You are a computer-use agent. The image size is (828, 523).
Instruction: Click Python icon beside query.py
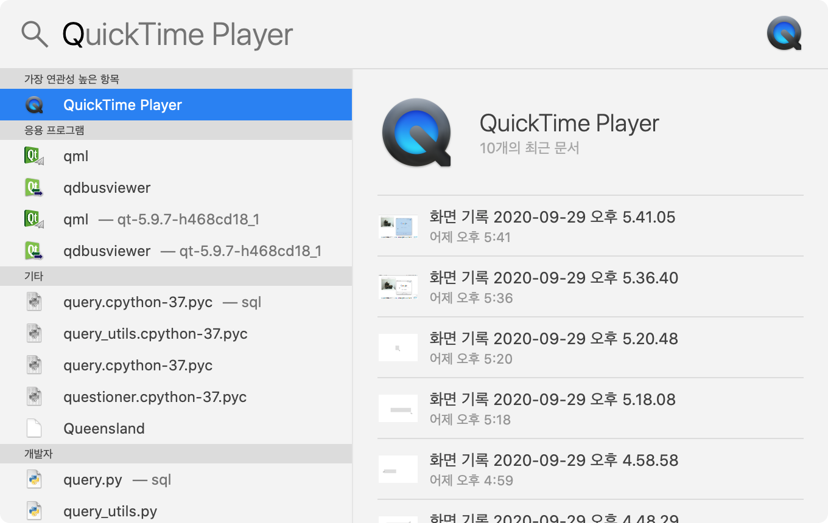pos(34,479)
